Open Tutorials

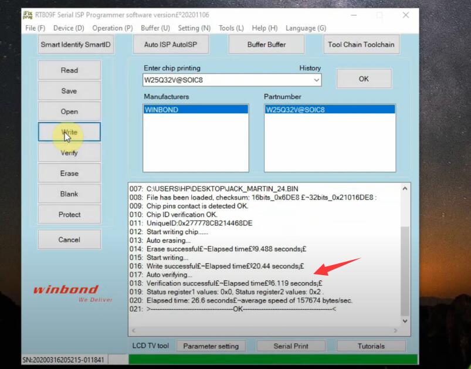click(371, 346)
